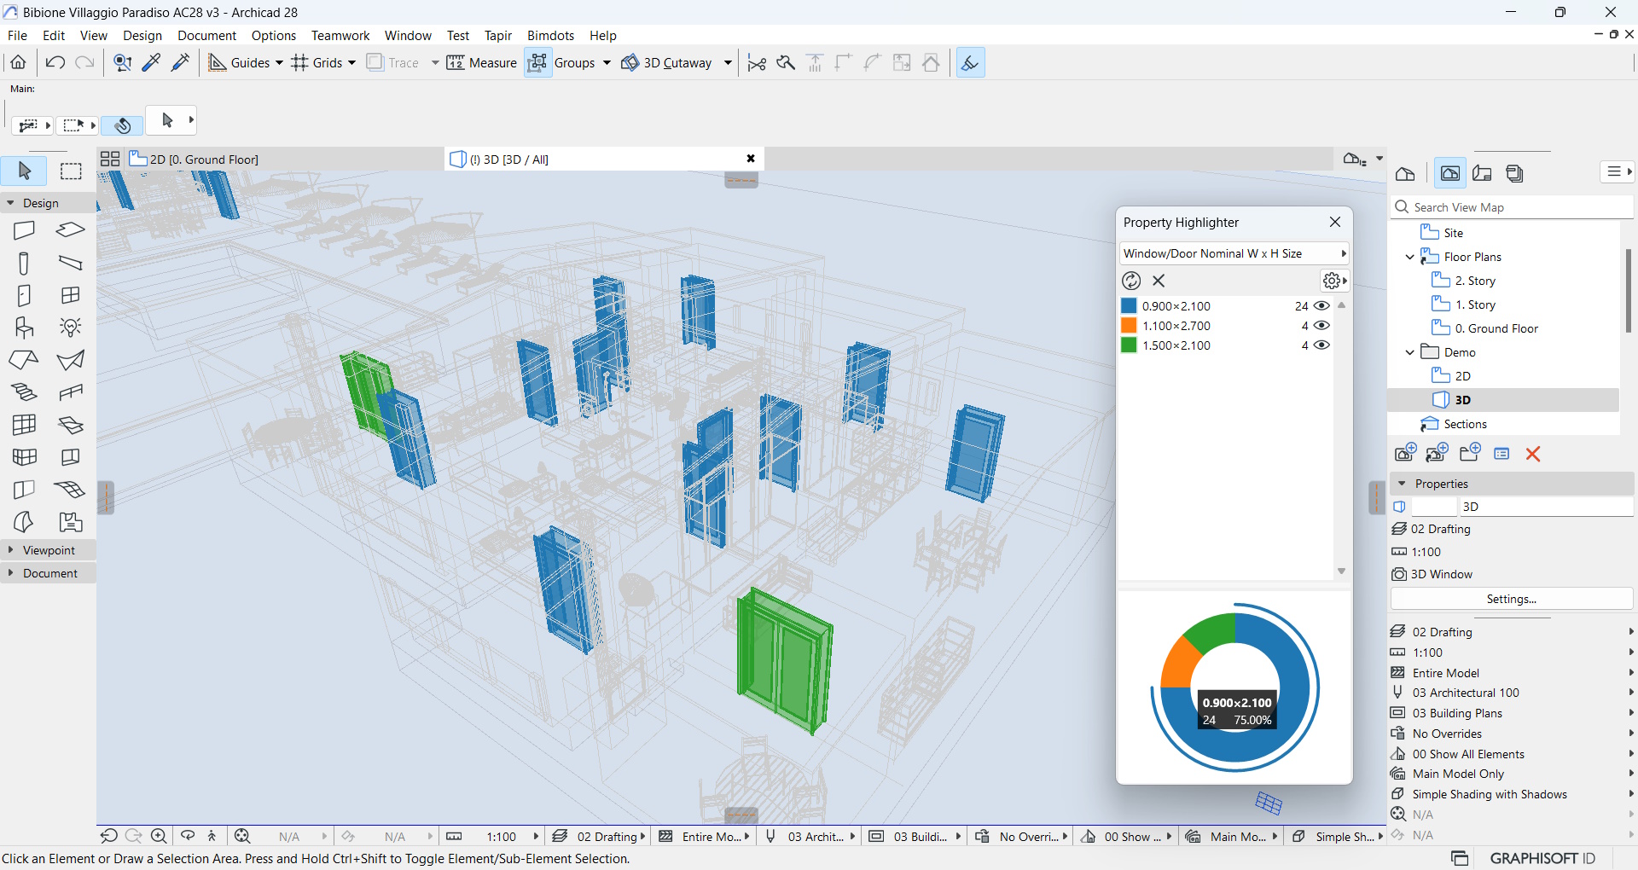Click the Undo arrow icon
Screen dimensions: 1638x870
tap(55, 63)
